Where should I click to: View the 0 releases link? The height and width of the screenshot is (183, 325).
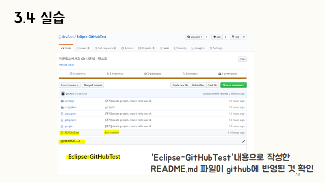coord(190,74)
